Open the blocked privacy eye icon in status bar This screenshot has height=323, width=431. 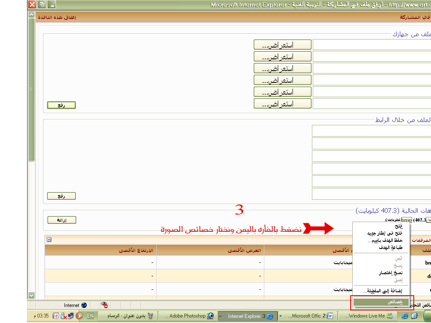click(x=104, y=305)
